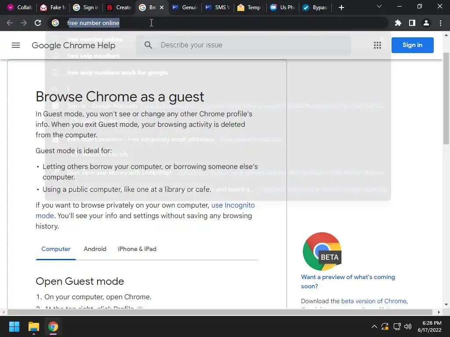This screenshot has height=337, width=450.
Task: Click the horizontal page scrollbar
Action: point(220,312)
